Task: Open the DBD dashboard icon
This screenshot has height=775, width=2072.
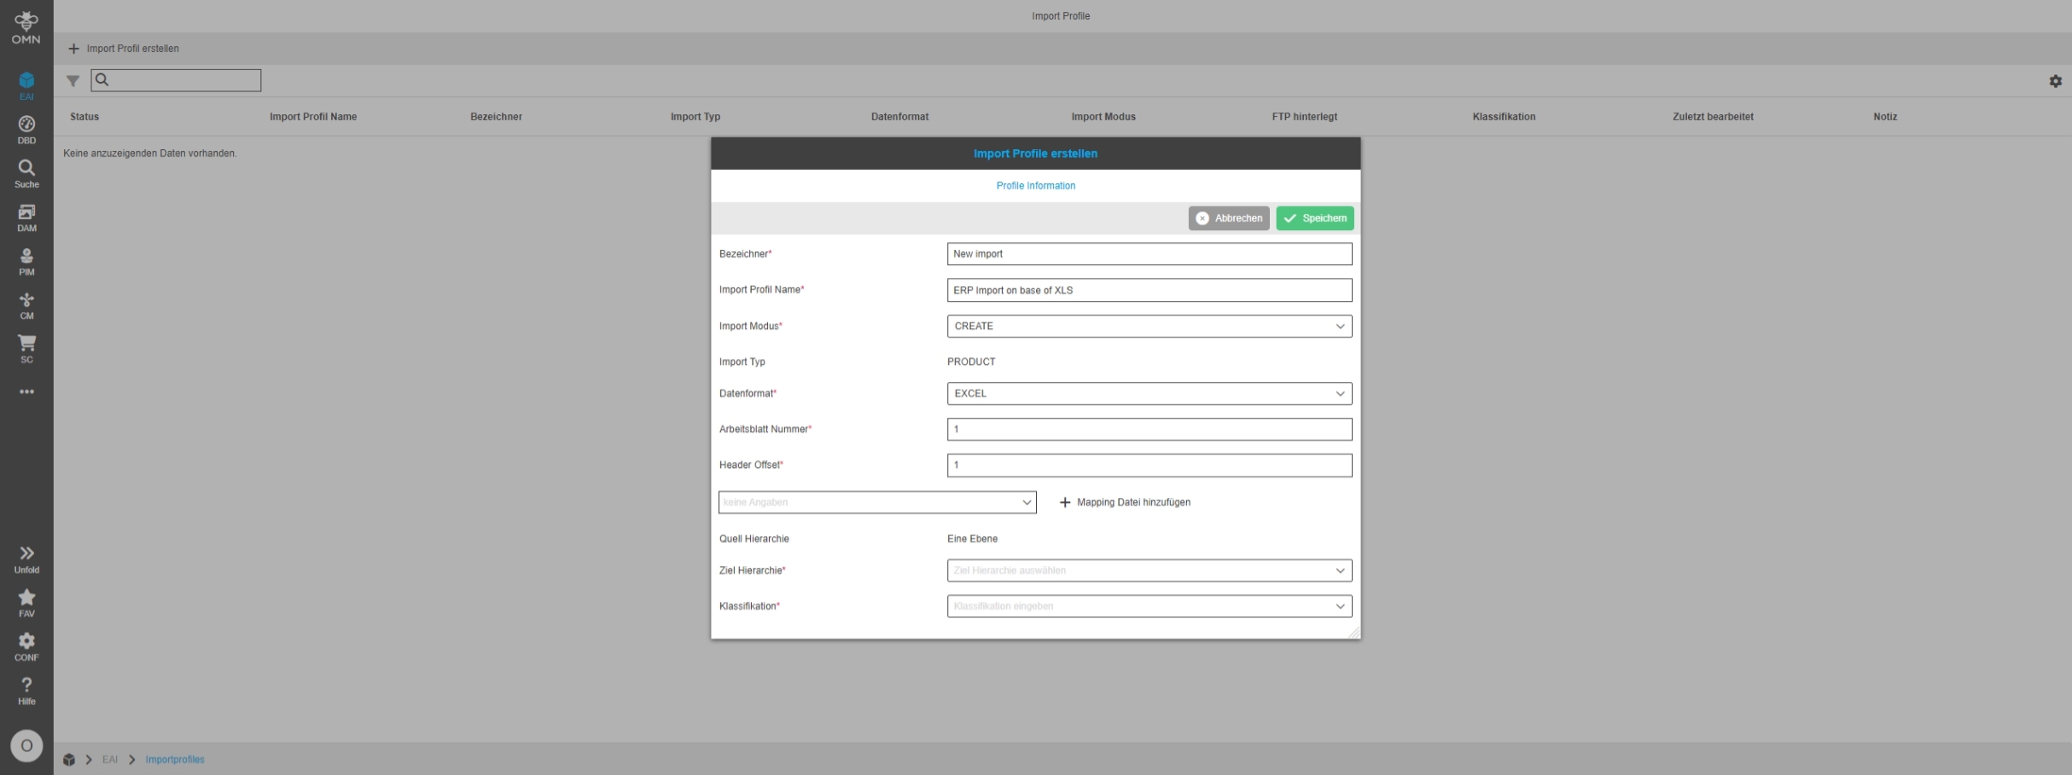Action: (26, 130)
